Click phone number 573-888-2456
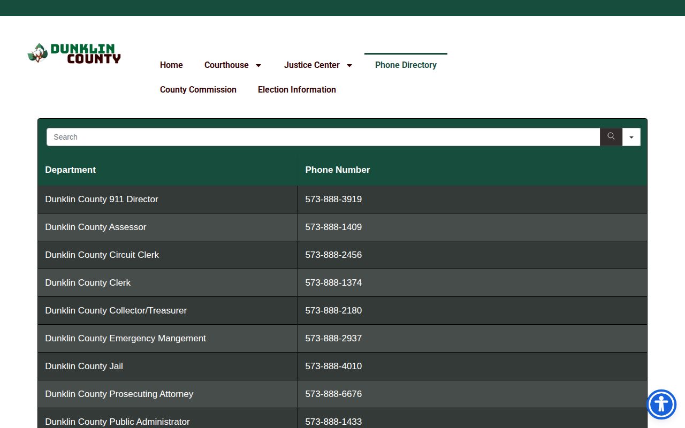 click(333, 255)
